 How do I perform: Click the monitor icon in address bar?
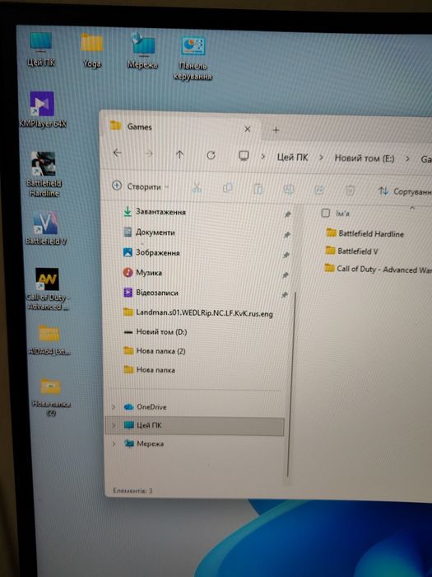(244, 156)
